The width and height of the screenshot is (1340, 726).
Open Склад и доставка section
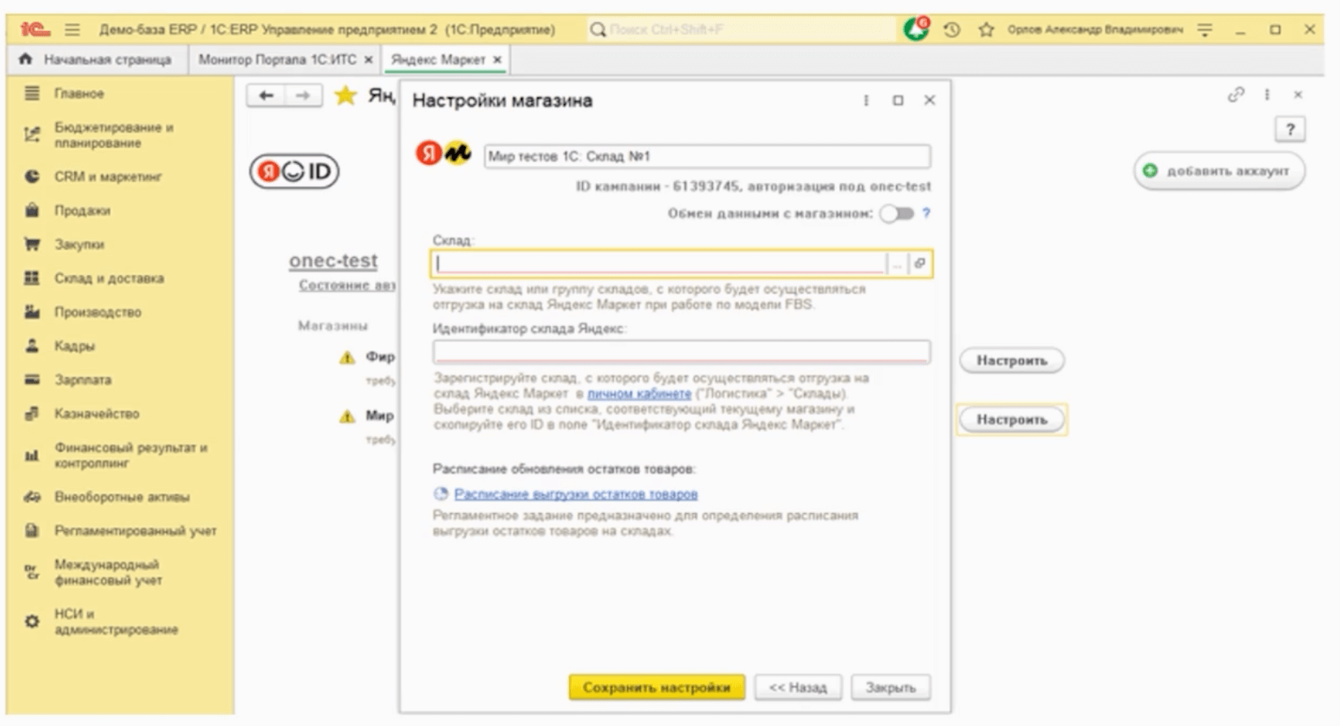pos(109,278)
